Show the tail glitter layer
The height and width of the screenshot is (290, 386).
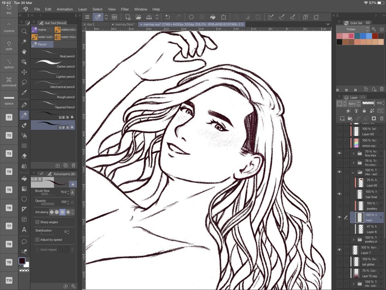click(339, 262)
